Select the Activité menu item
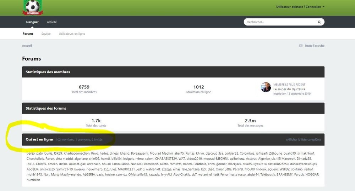The image size is (355, 191). coord(52,22)
